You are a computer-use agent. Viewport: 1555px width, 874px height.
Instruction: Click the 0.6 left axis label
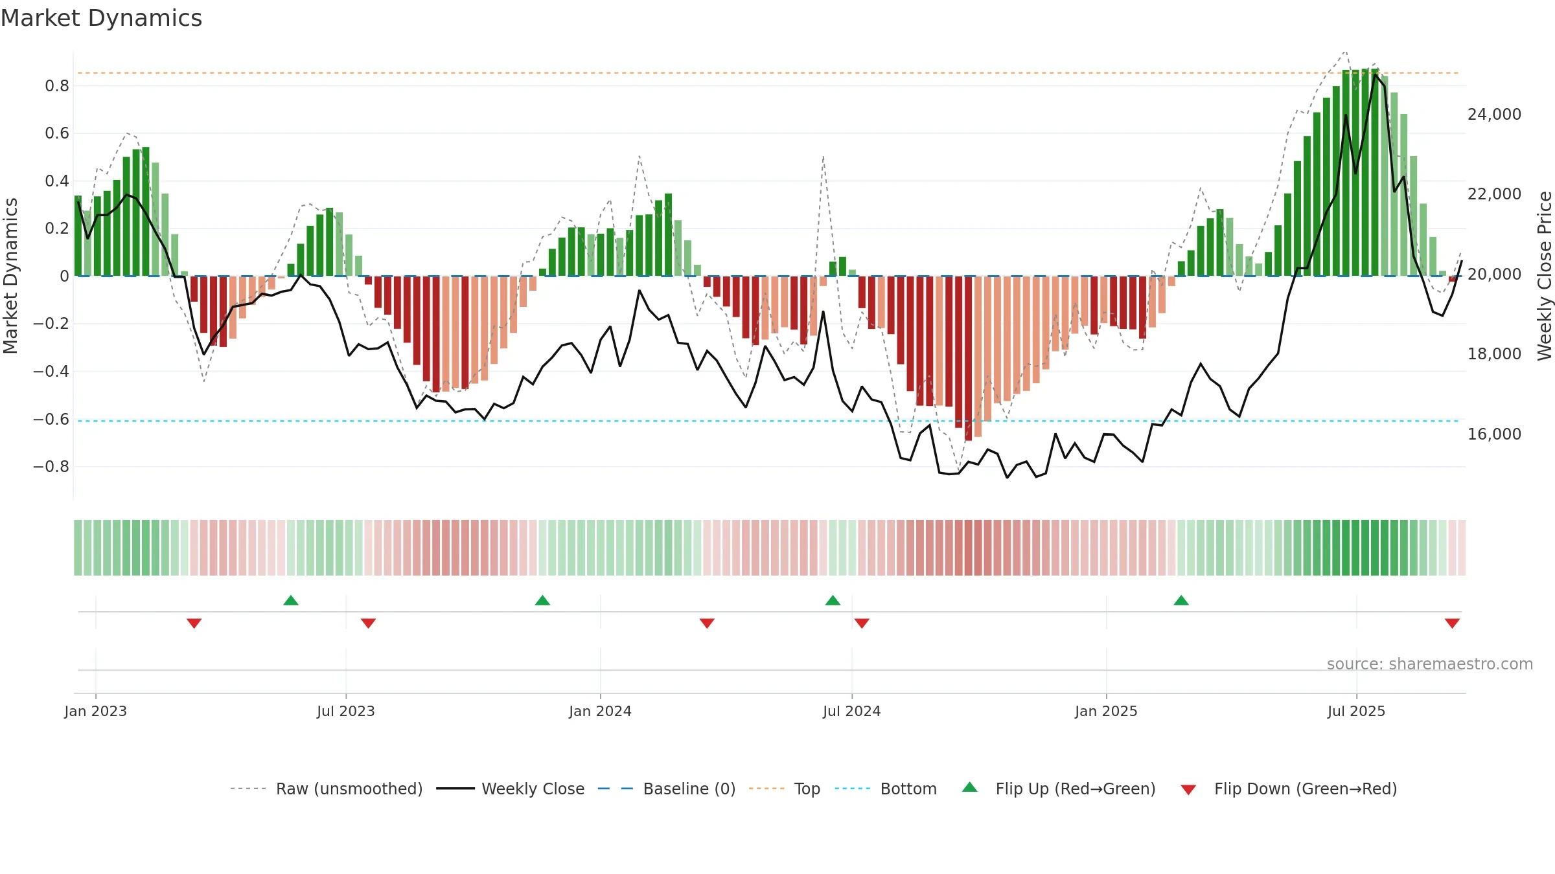click(57, 133)
